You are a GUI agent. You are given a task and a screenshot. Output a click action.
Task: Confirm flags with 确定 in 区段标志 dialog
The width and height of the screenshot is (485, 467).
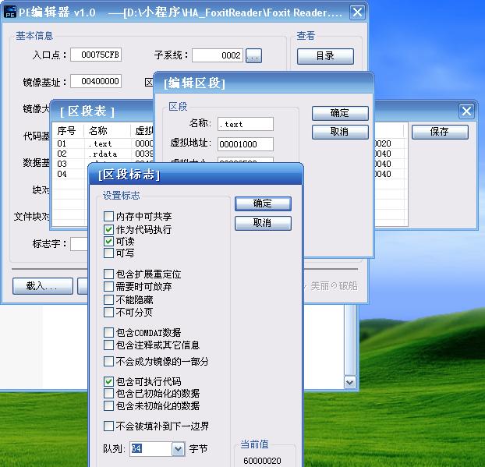coord(263,203)
